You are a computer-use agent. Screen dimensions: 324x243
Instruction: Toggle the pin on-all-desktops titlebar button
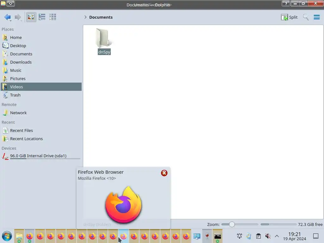pos(11,3)
